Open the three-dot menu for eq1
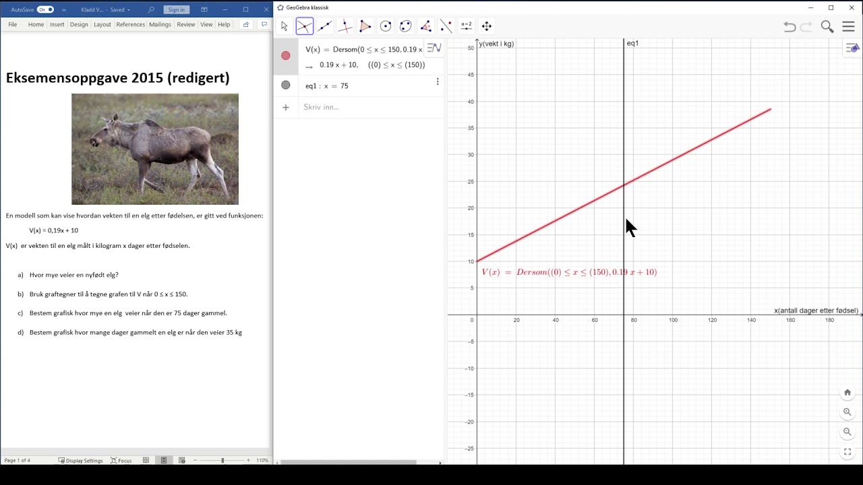This screenshot has width=863, height=485. point(438,82)
